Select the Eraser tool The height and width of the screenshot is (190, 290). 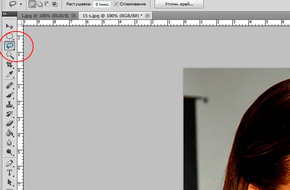[10, 123]
